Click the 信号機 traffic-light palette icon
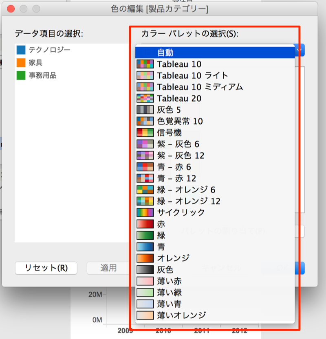 (x=145, y=132)
